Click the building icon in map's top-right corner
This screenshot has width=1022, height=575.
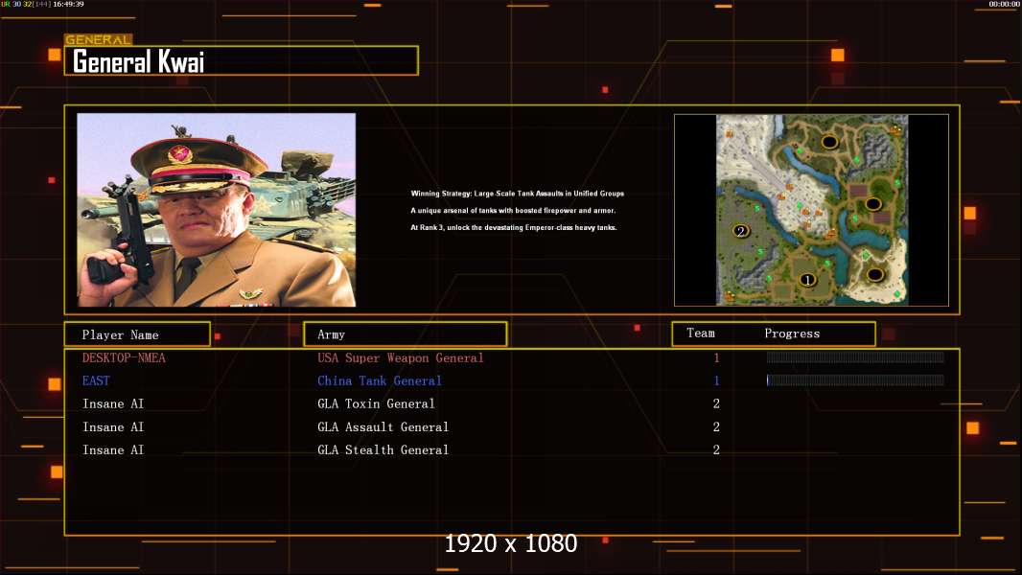[896, 127]
